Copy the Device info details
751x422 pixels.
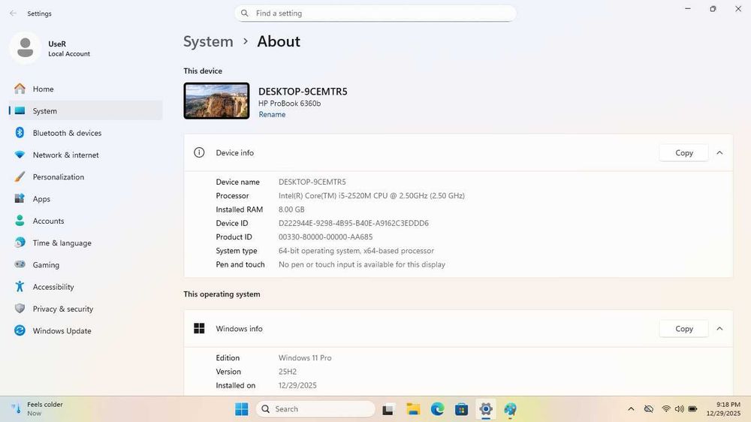(x=684, y=152)
